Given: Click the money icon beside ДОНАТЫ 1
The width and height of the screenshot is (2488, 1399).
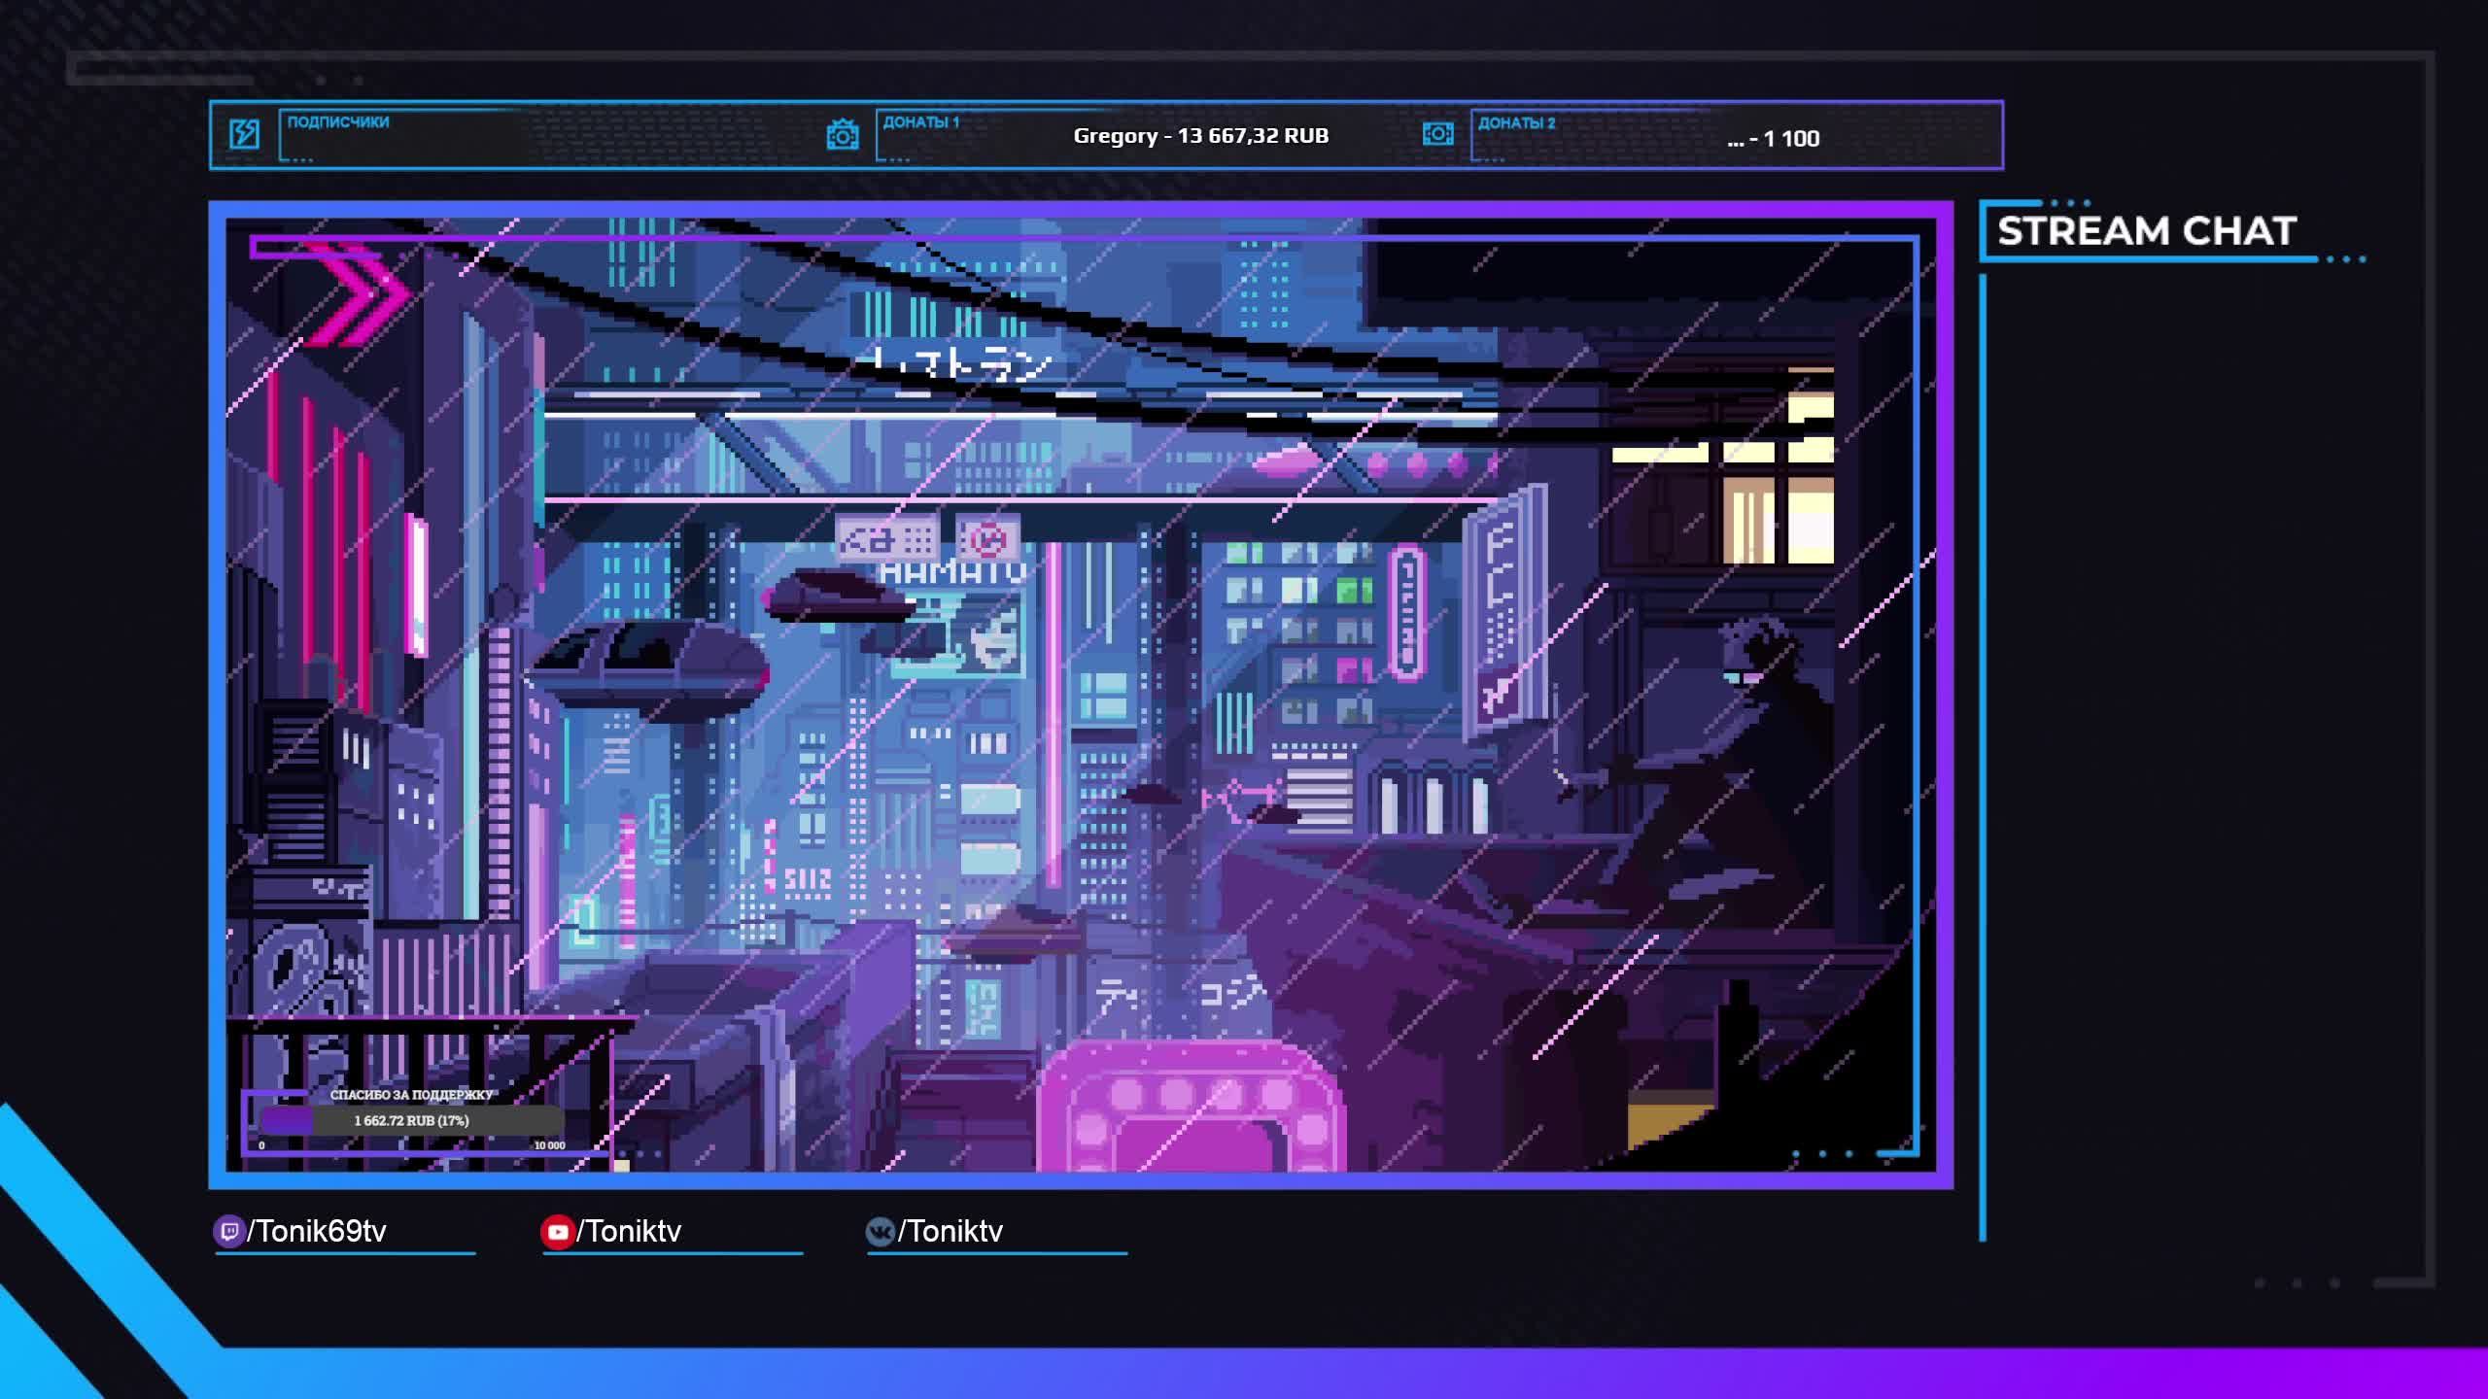Looking at the screenshot, I should pos(842,135).
